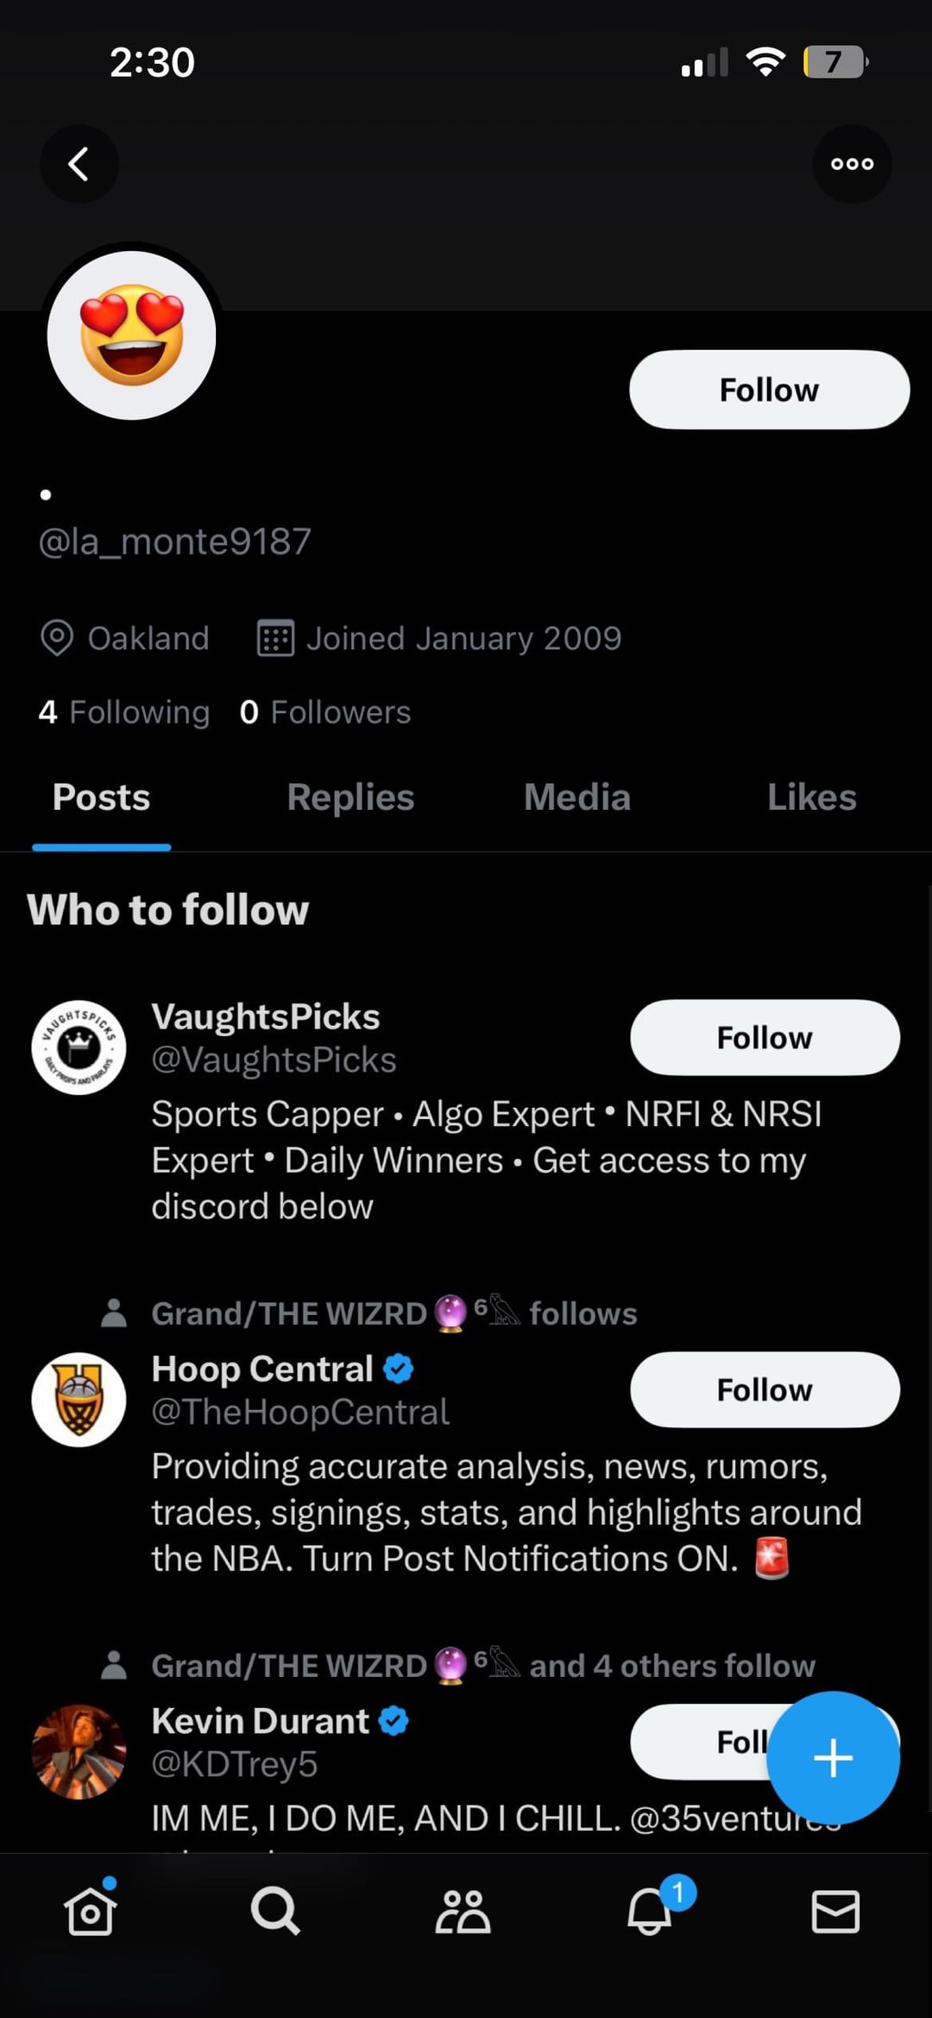Open the three-dot more options menu
The image size is (932, 2018).
[852, 164]
